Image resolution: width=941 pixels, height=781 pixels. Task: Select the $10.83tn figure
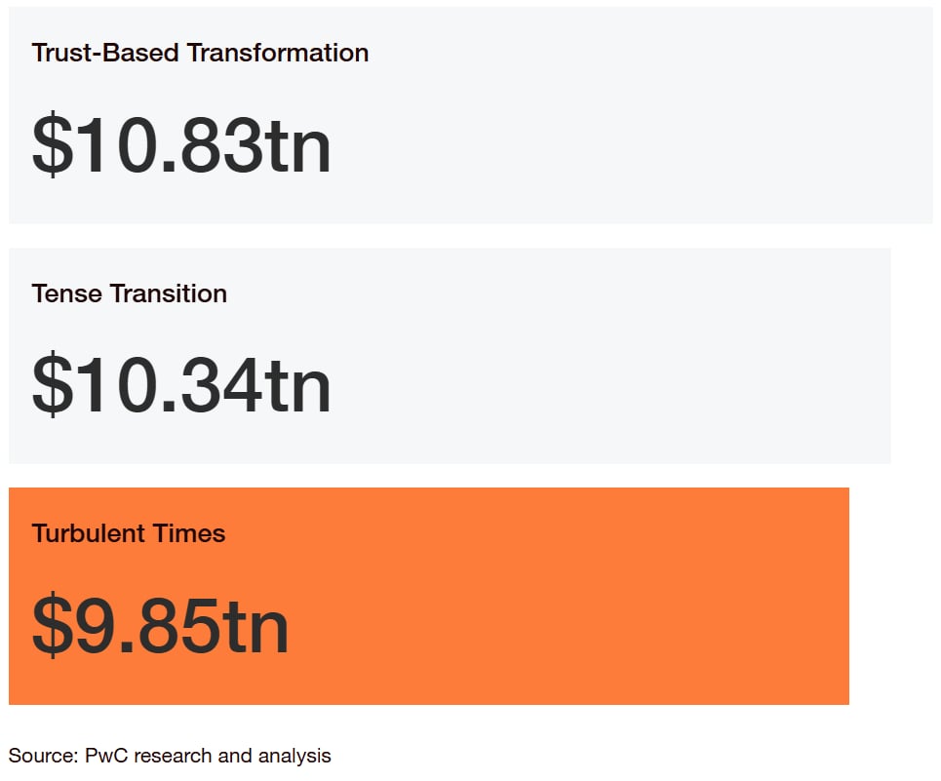[x=181, y=145]
